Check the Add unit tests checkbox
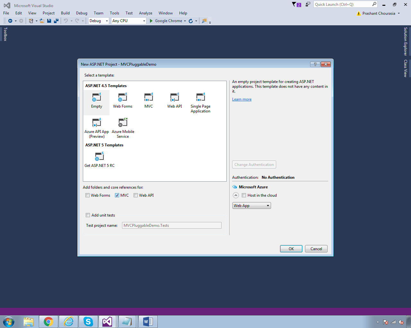Image resolution: width=411 pixels, height=328 pixels. [x=88, y=215]
